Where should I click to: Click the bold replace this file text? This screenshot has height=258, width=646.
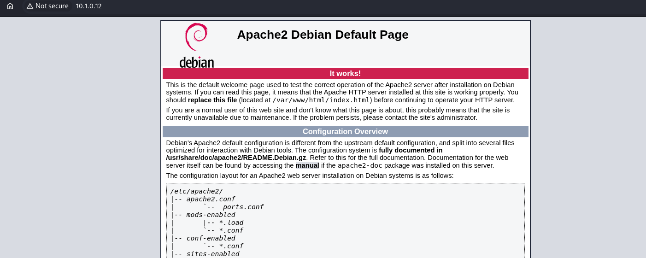tap(212, 100)
